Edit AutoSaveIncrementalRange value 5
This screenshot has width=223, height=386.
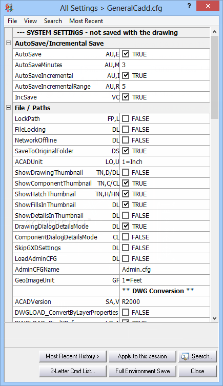[x=165, y=87]
